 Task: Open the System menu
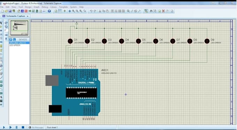point(73,7)
